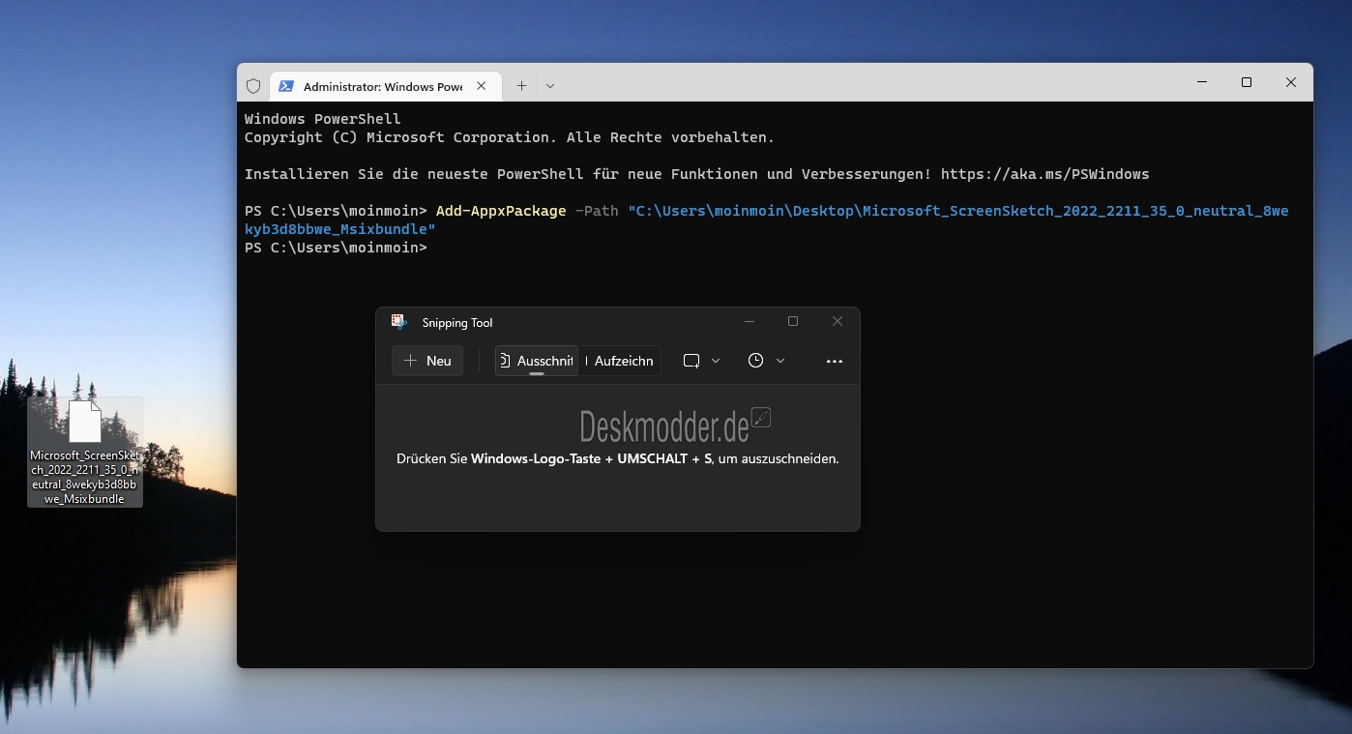
Task: Open the terminal tab list chevron
Action: (550, 86)
